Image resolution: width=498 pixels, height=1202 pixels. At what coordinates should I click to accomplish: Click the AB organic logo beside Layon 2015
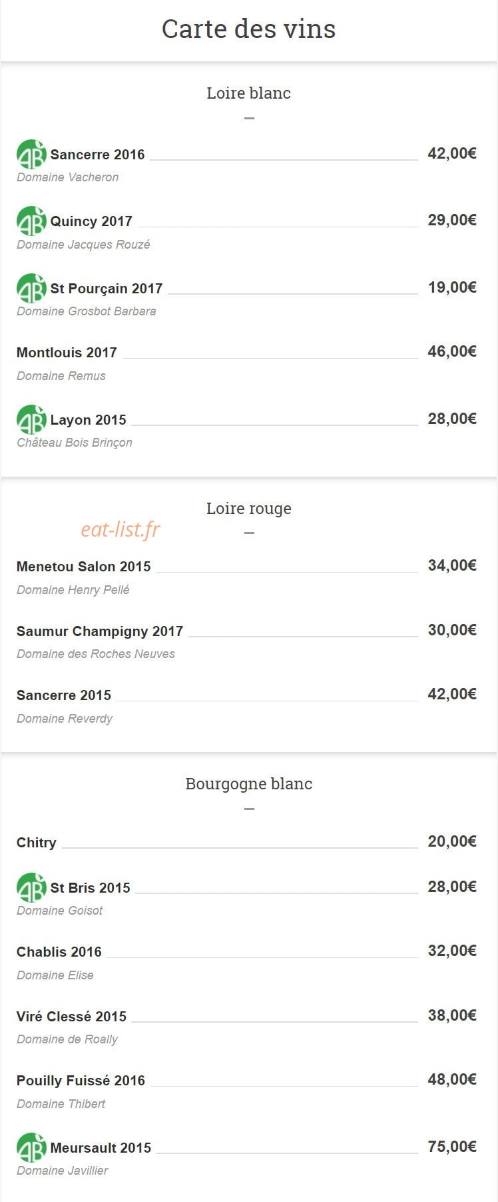tap(31, 419)
